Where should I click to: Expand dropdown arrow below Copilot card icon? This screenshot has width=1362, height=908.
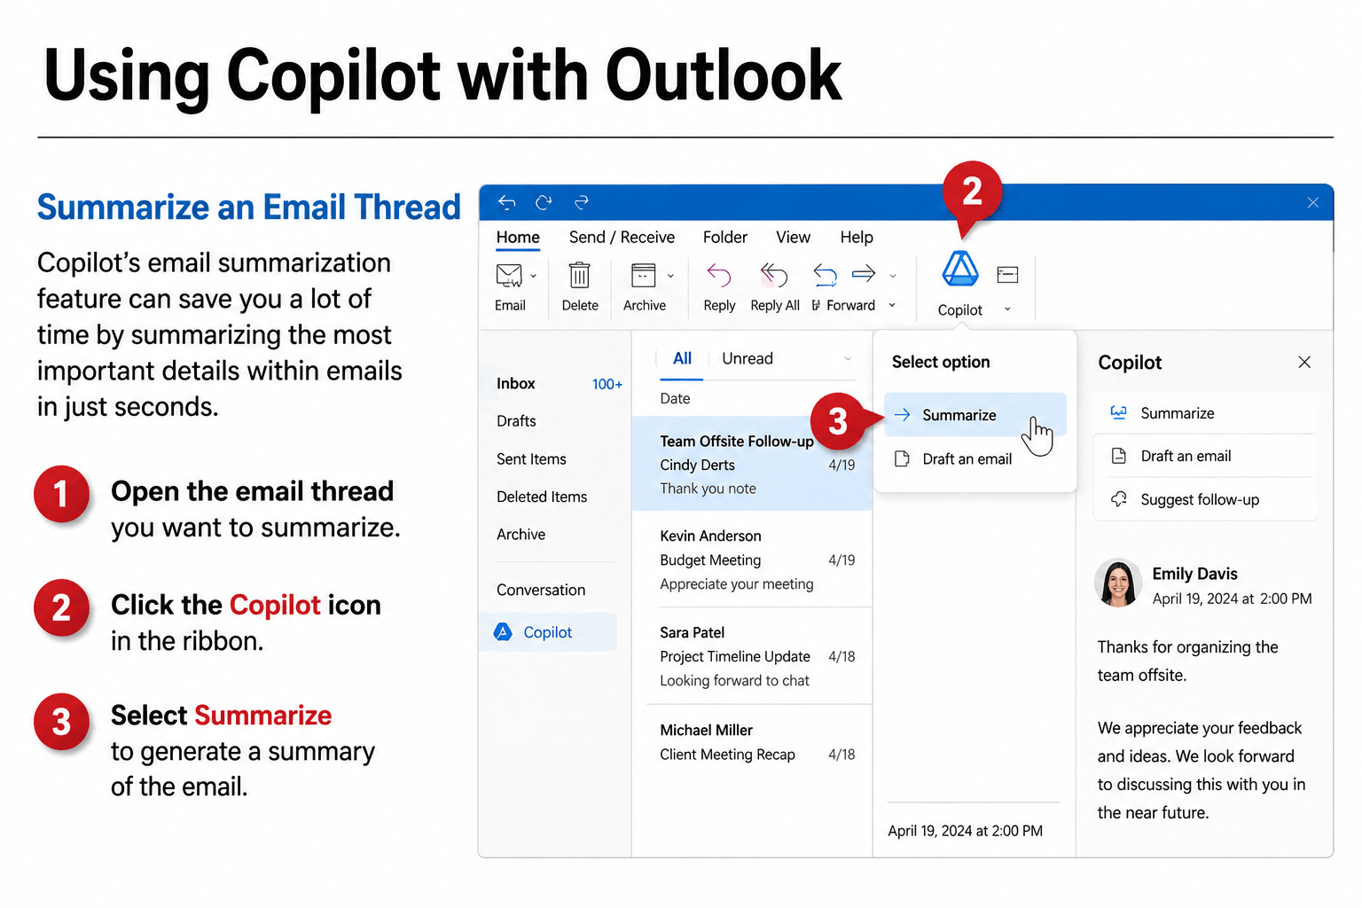coord(1007,309)
